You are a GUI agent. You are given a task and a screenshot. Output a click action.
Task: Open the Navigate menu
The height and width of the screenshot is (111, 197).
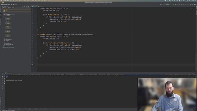21,1
